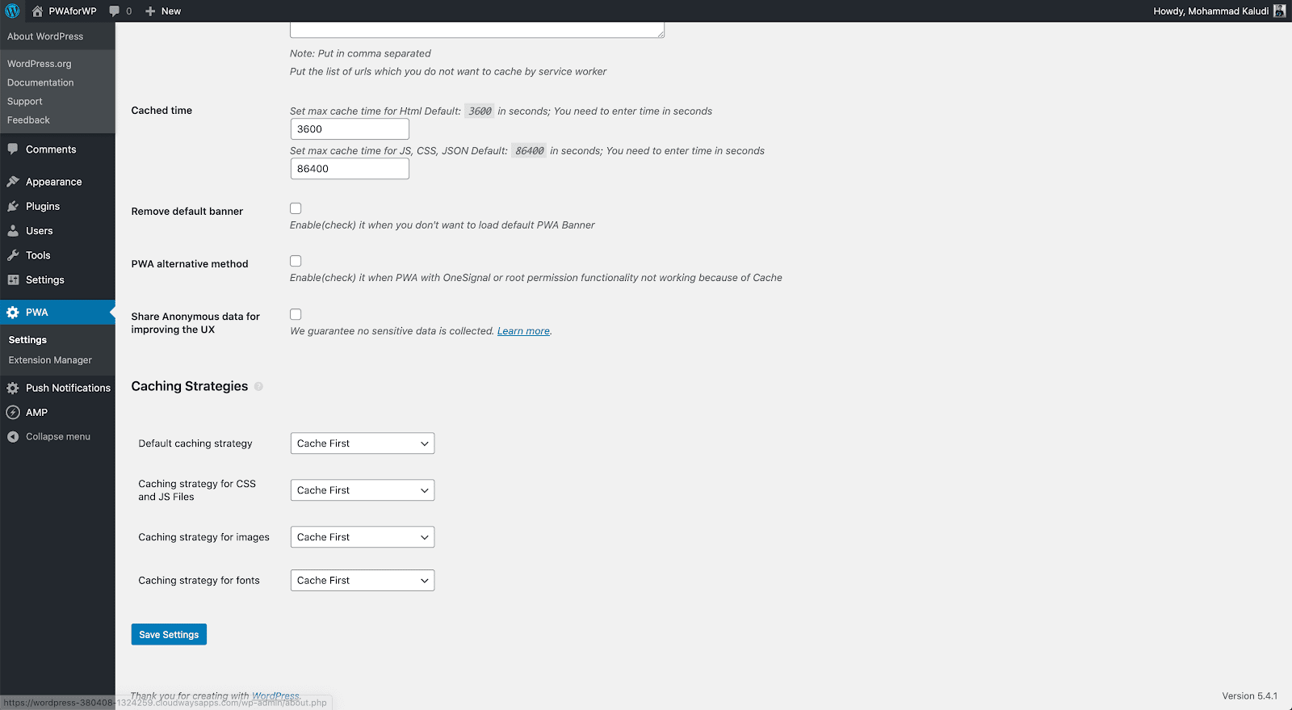Image resolution: width=1292 pixels, height=710 pixels.
Task: Expand the caching strategy for fonts dropdown
Action: 363,581
